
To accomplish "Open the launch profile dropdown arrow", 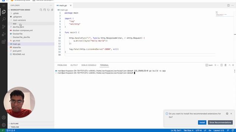I will coord(218,65).
